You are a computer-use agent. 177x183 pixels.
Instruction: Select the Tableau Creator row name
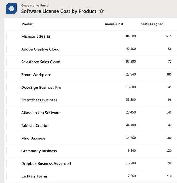click(x=35, y=126)
